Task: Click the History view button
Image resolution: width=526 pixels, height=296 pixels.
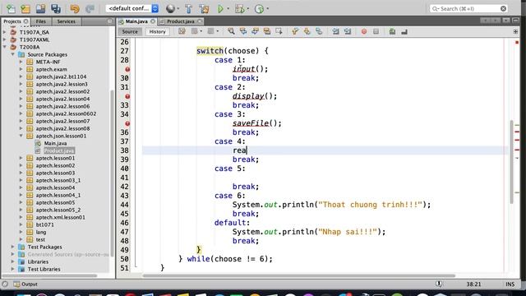Action: point(157,31)
